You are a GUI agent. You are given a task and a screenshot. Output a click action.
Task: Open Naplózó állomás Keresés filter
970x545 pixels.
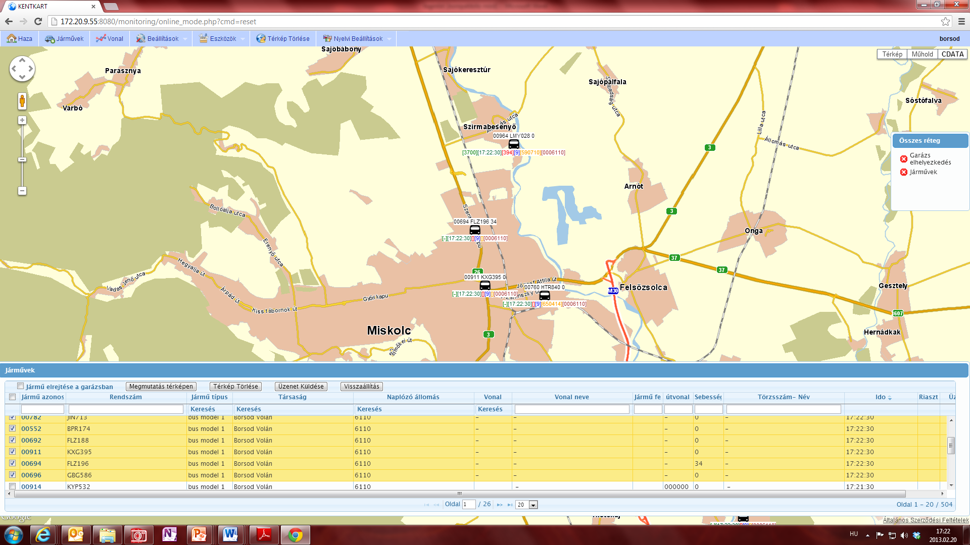pyautogui.click(x=369, y=409)
